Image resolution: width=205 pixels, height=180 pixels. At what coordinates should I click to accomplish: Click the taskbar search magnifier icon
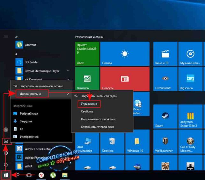coord(18,175)
